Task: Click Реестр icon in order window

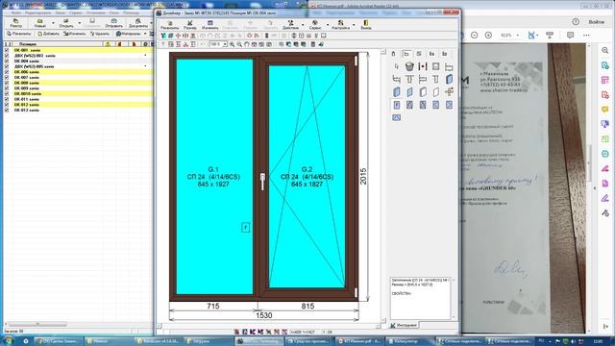Action: point(16,23)
